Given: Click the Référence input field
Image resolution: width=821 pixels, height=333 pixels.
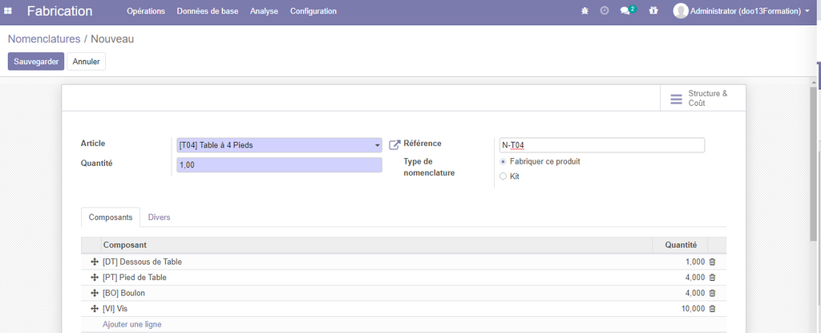Looking at the screenshot, I should tap(601, 145).
